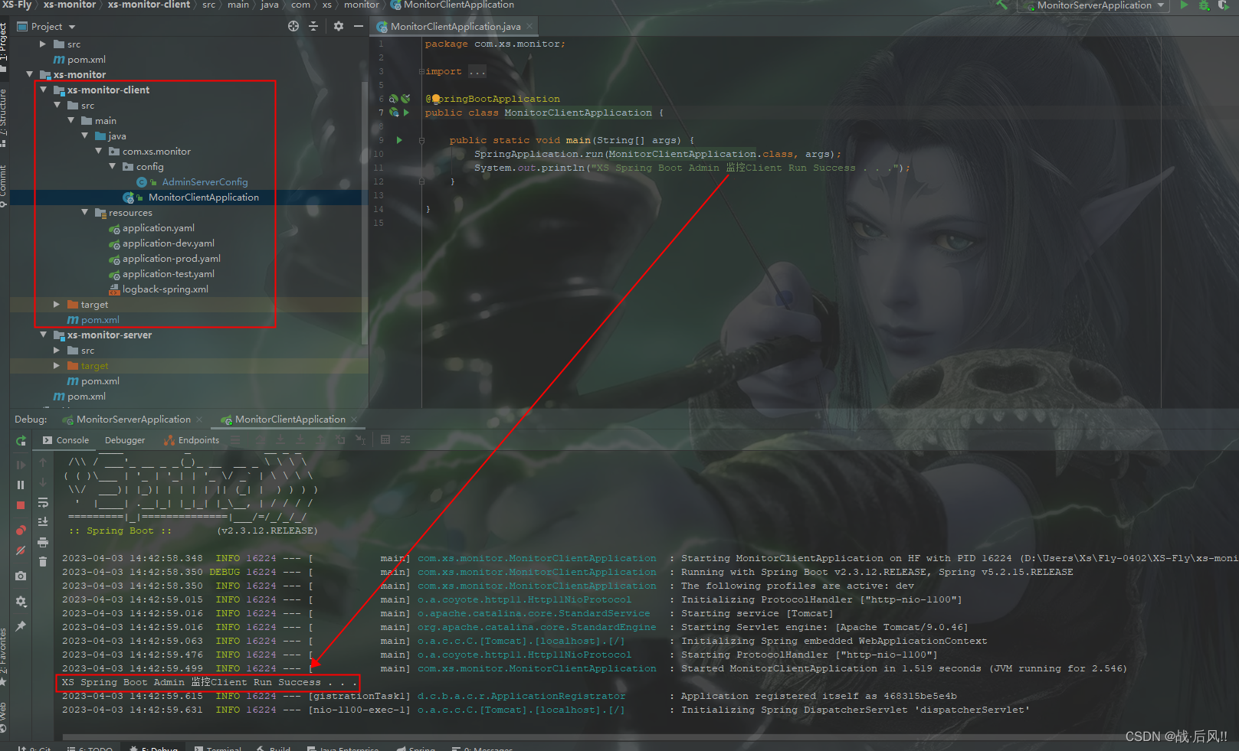Click run gutter arrow beside class declaration
Image resolution: width=1239 pixels, height=751 pixels.
[406, 113]
